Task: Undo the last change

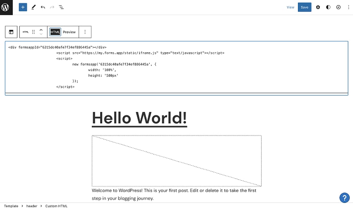Action: coord(43,7)
